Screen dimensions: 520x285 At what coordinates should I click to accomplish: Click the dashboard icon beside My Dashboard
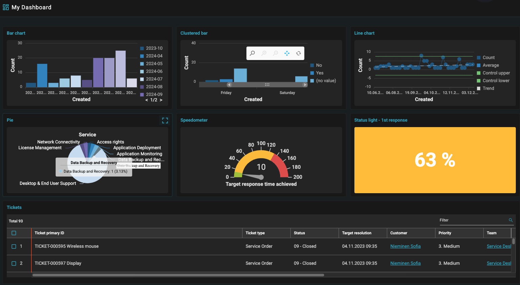(x=5, y=7)
